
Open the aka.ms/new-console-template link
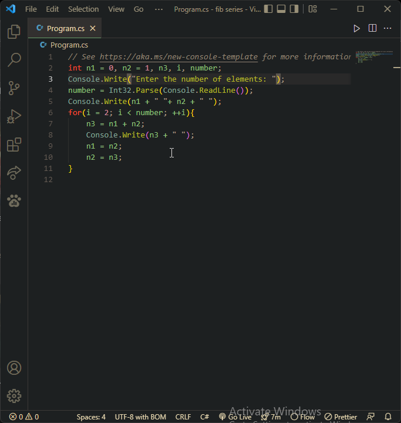178,56
